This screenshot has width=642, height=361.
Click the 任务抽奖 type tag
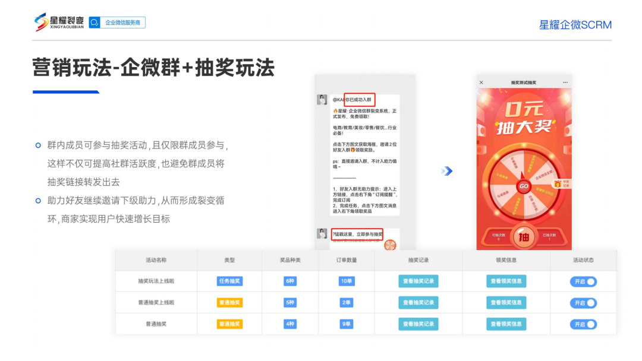point(229,281)
